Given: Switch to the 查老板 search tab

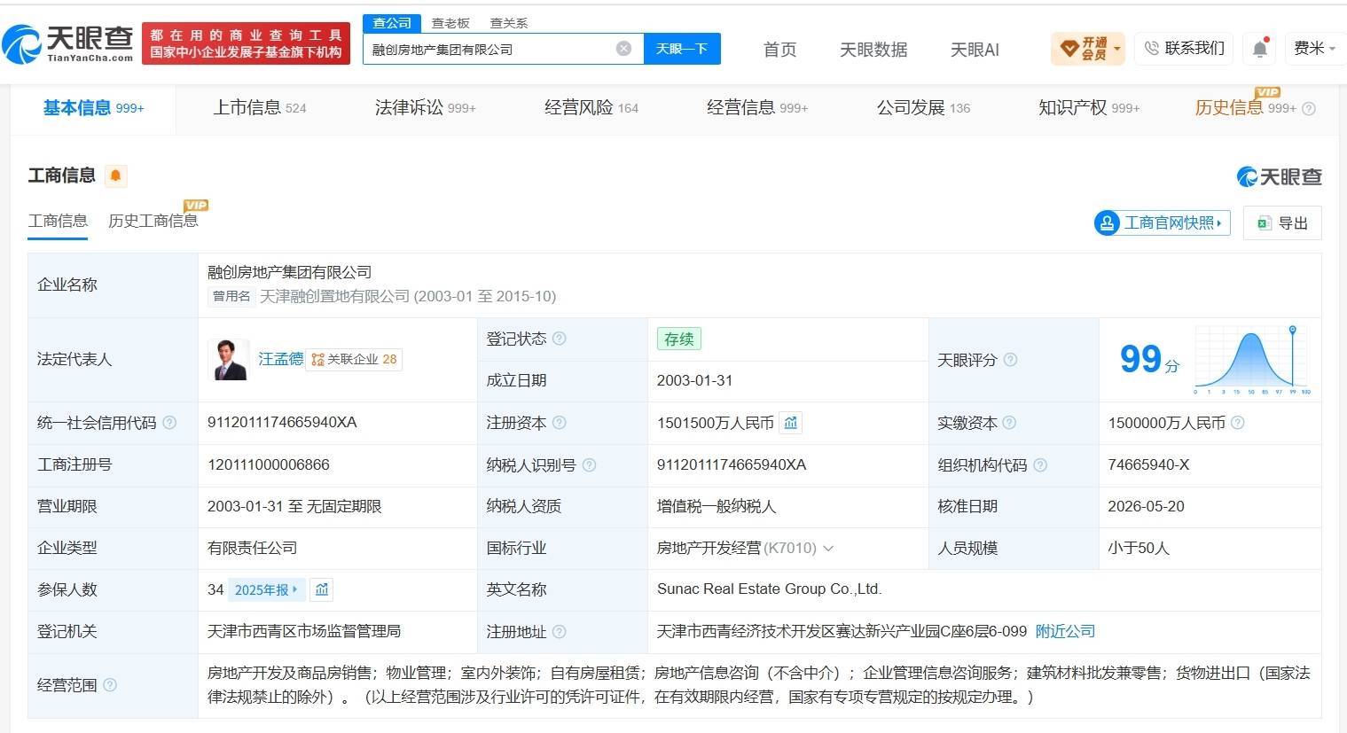Looking at the screenshot, I should (x=450, y=23).
